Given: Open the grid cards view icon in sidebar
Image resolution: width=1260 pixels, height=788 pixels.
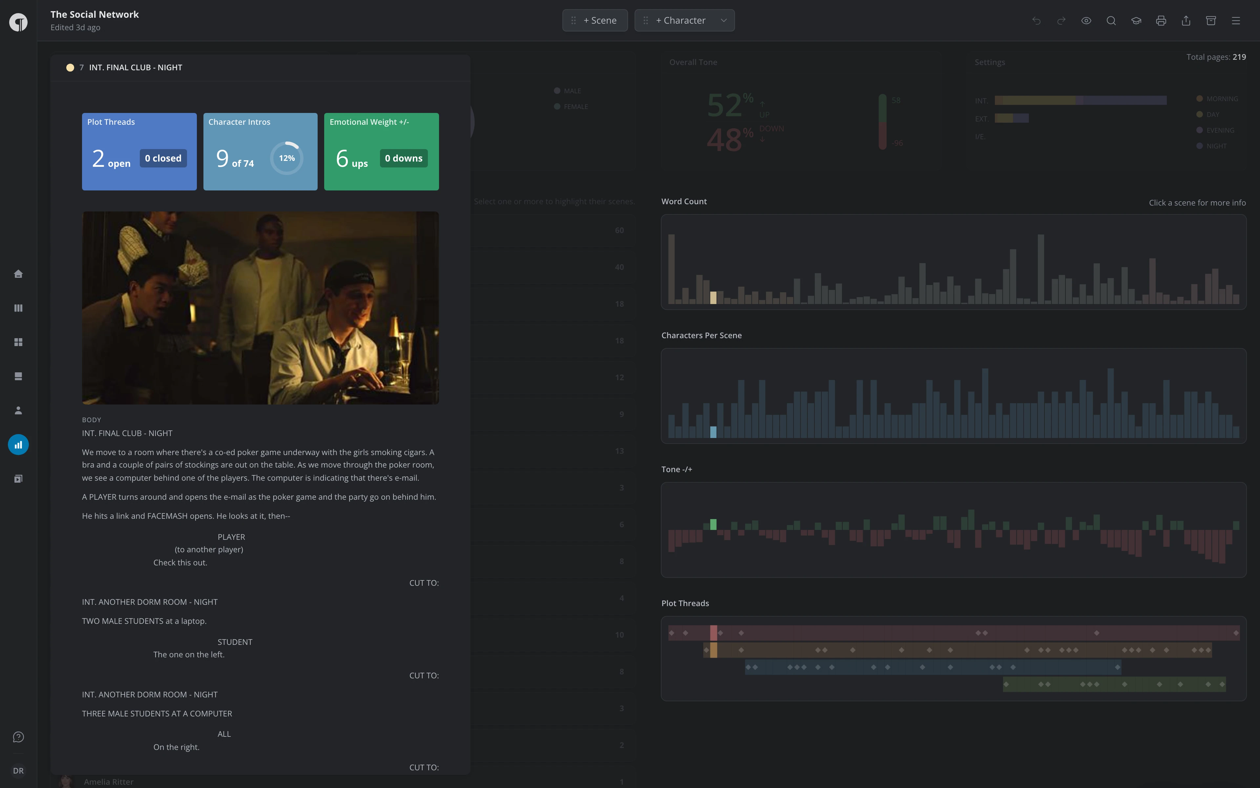Looking at the screenshot, I should click(x=18, y=342).
